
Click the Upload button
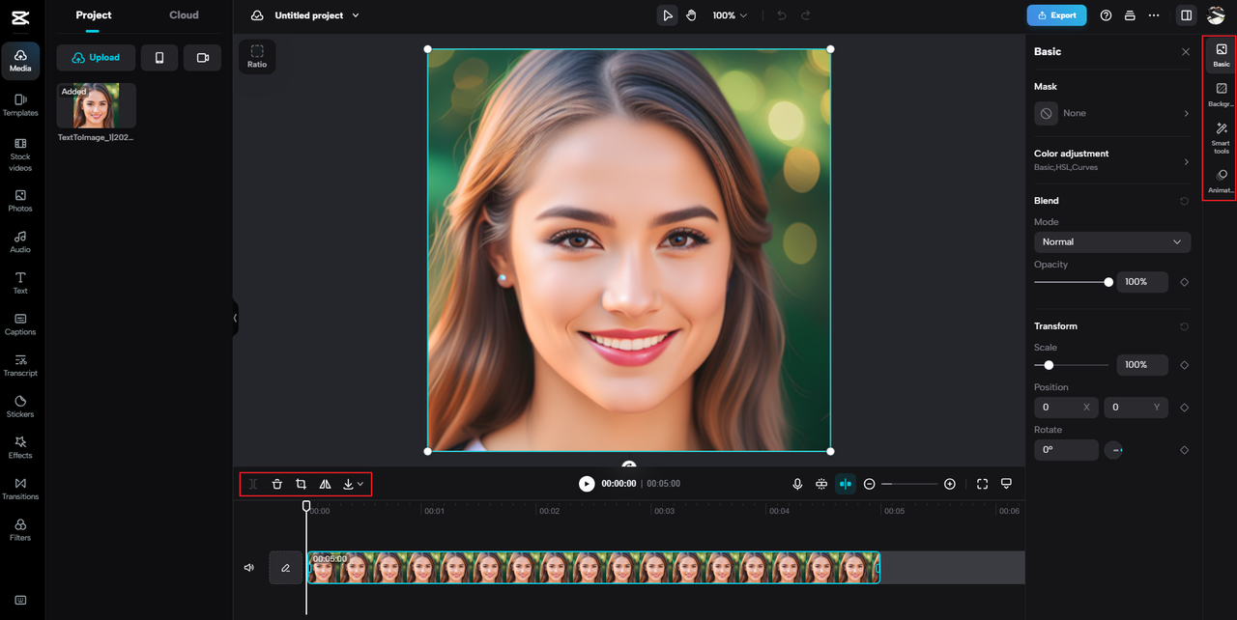pos(96,58)
